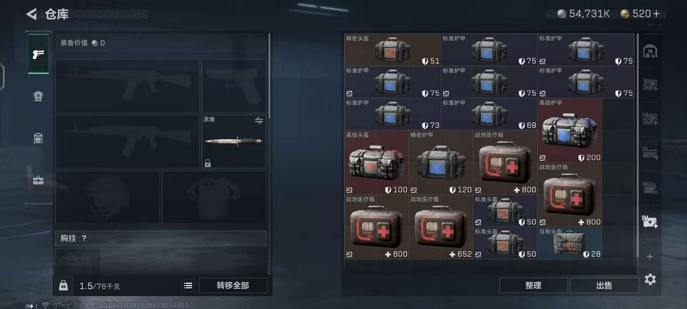Open the briefcase tab in left sidebar
The image size is (687, 309).
tap(38, 181)
